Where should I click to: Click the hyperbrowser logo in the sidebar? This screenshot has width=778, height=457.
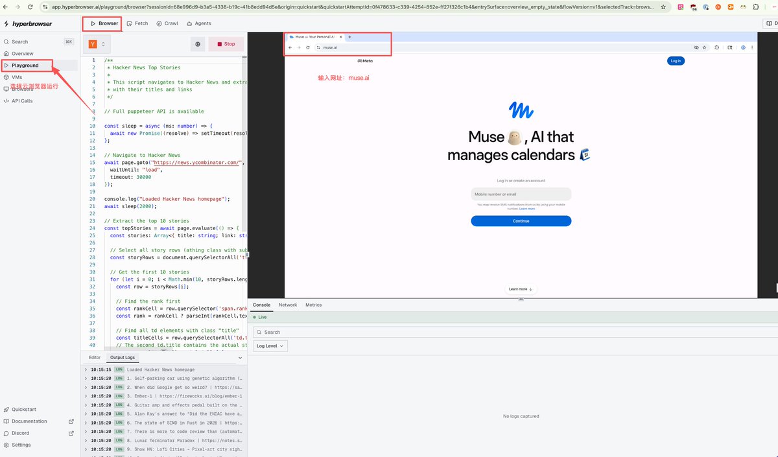pos(27,23)
